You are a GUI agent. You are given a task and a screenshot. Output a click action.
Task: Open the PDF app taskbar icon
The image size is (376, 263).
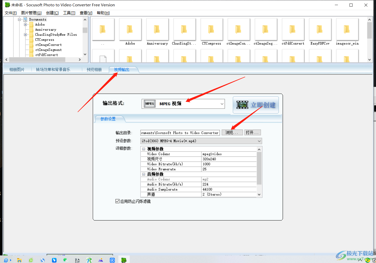pos(77,260)
